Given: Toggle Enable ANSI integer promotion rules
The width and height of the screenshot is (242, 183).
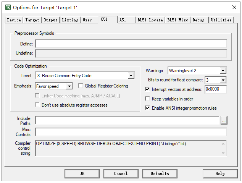Looking at the screenshot, I should [147, 108].
